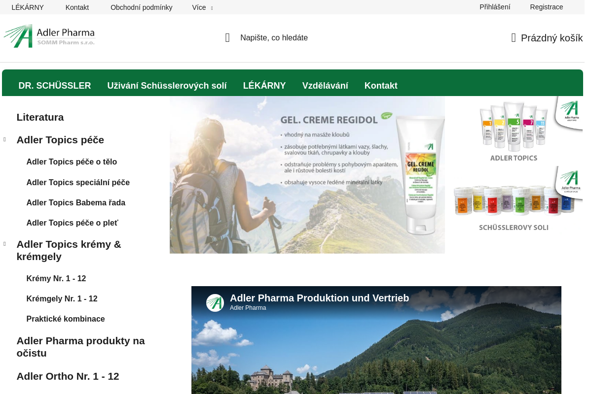Collapse the Adler Topics péče category arrow
The height and width of the screenshot is (394, 592).
[x=5, y=140]
